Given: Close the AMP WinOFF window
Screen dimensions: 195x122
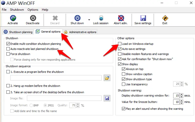Looking at the screenshot, I should pos(191,3).
